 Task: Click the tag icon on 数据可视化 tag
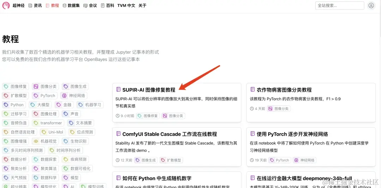tap(66, 169)
